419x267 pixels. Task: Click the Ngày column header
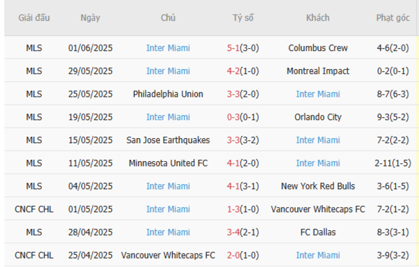pos(90,18)
